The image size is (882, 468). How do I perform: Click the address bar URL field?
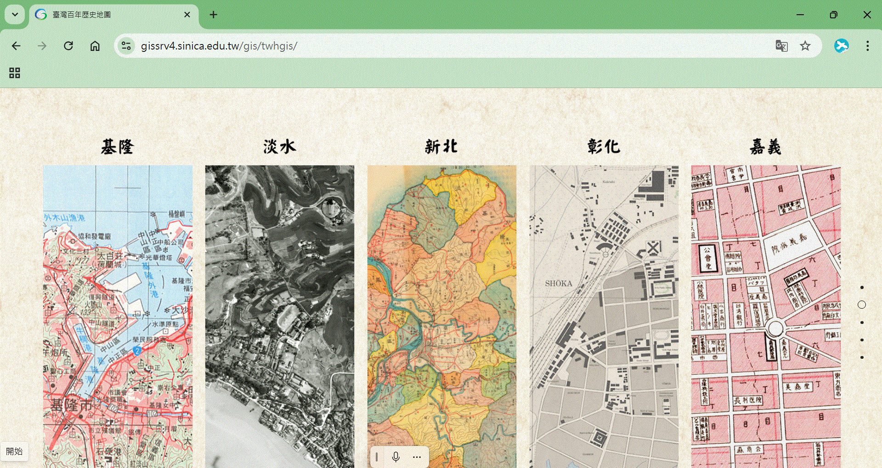point(413,46)
